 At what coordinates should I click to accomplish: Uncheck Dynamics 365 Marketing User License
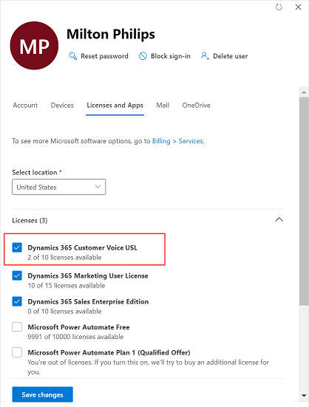click(17, 276)
